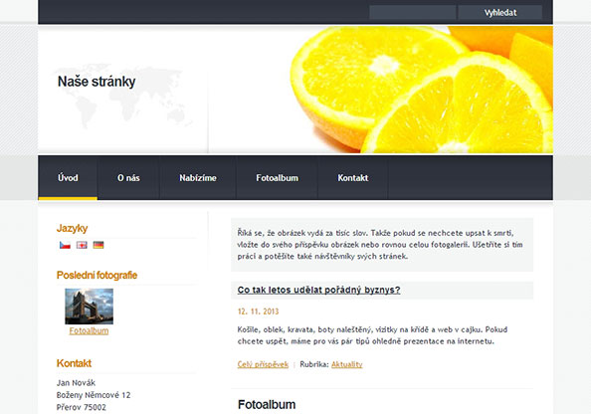Open Fotoalbum in the navigation bar
The image size is (591, 414).
click(x=277, y=177)
